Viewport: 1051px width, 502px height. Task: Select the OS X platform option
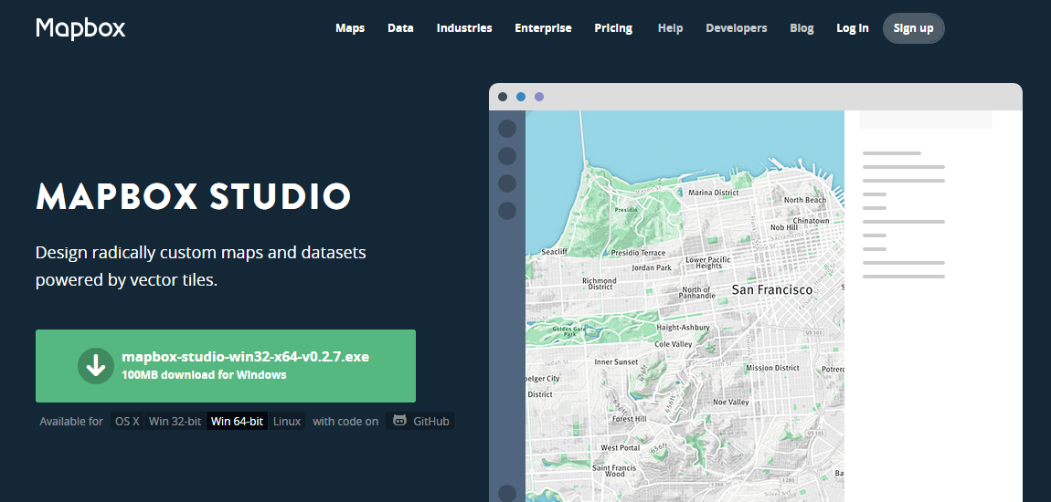pyautogui.click(x=127, y=421)
